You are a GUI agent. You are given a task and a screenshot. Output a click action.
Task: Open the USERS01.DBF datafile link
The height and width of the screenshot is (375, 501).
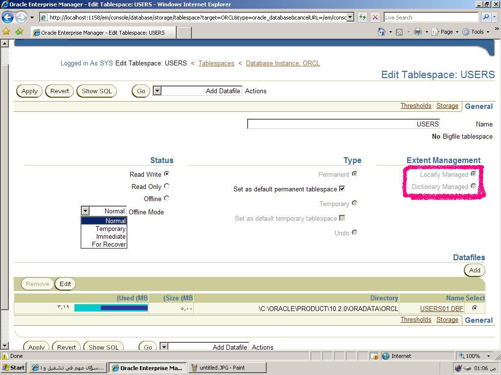[x=441, y=309]
